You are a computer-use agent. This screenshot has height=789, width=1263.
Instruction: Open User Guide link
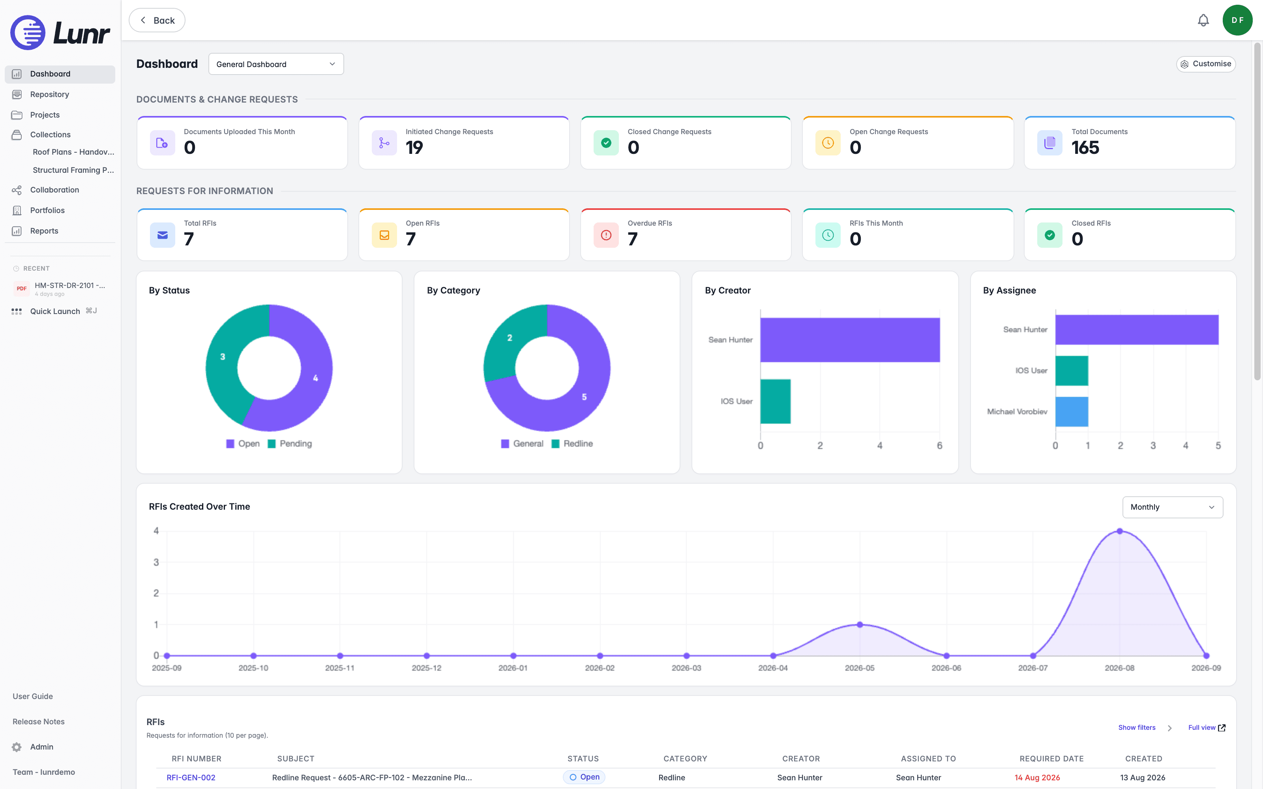coord(33,697)
